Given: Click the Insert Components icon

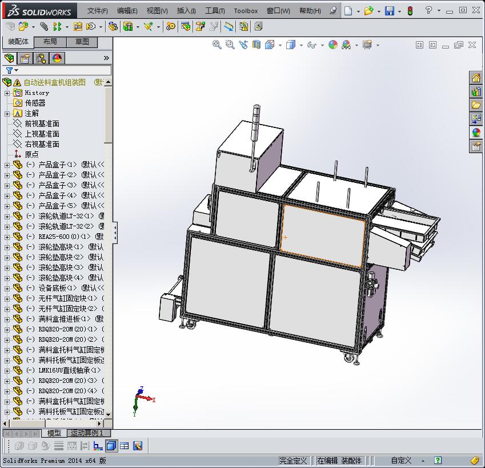Looking at the screenshot, I should coord(23,27).
